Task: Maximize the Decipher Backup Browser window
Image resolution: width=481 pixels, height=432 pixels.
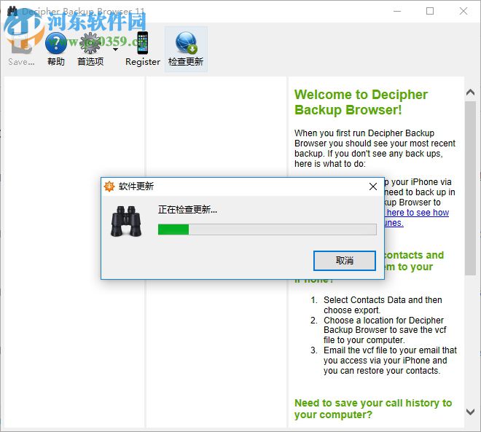Action: [x=430, y=12]
